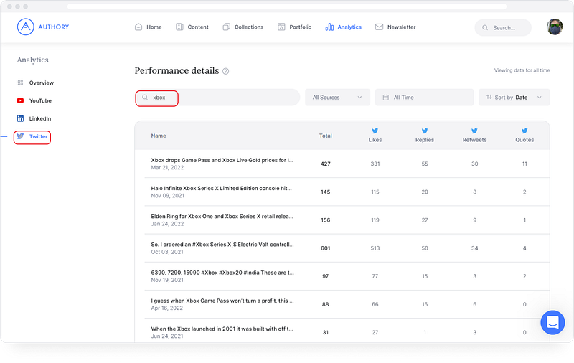
Task: Click 'Viewing data for all time' text
Action: click(x=522, y=70)
